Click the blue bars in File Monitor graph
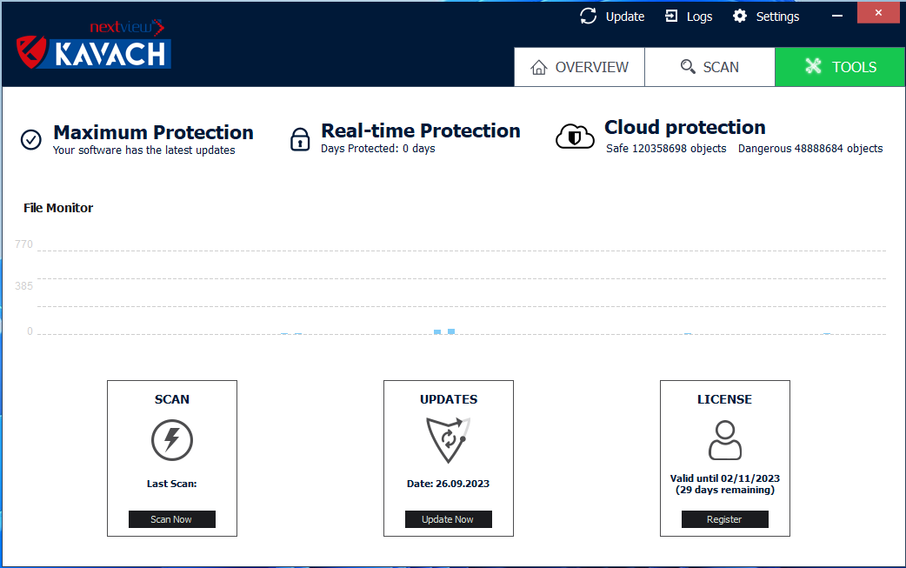Viewport: 906px width, 568px height. coord(444,331)
